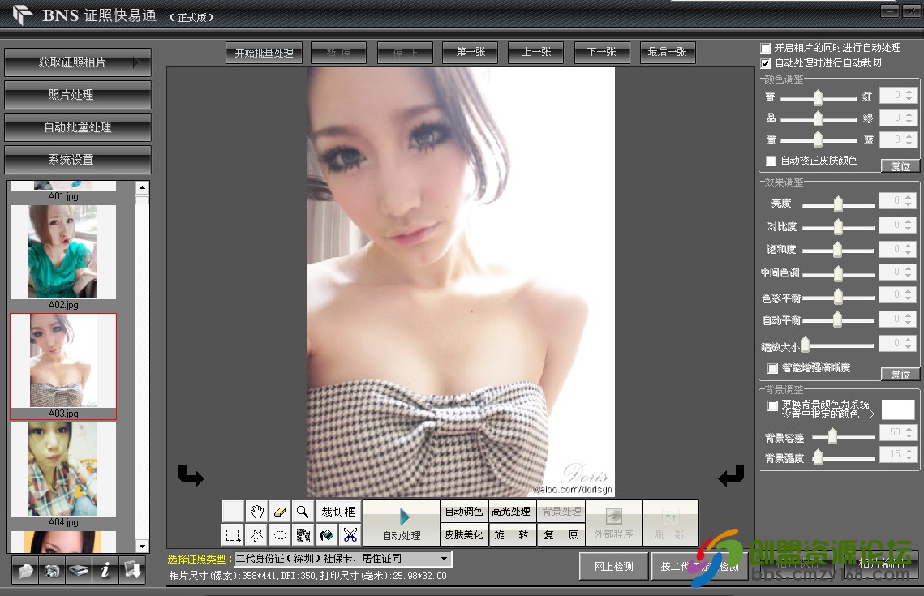The width and height of the screenshot is (924, 596).
Task: Open 系统设置 section
Action: (78, 160)
